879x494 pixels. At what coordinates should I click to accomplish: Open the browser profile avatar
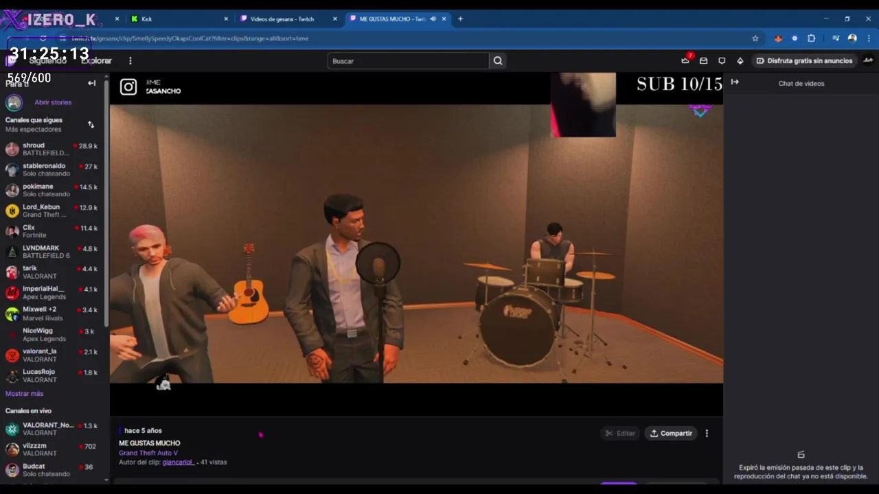pos(852,38)
